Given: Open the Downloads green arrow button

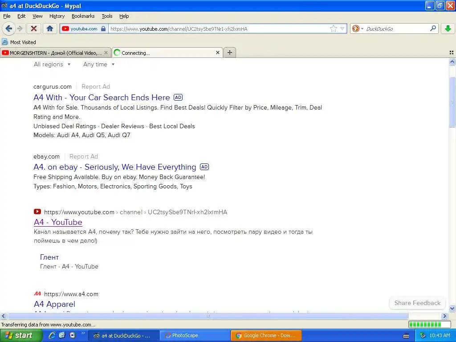Looking at the screenshot, I should coord(448,28).
